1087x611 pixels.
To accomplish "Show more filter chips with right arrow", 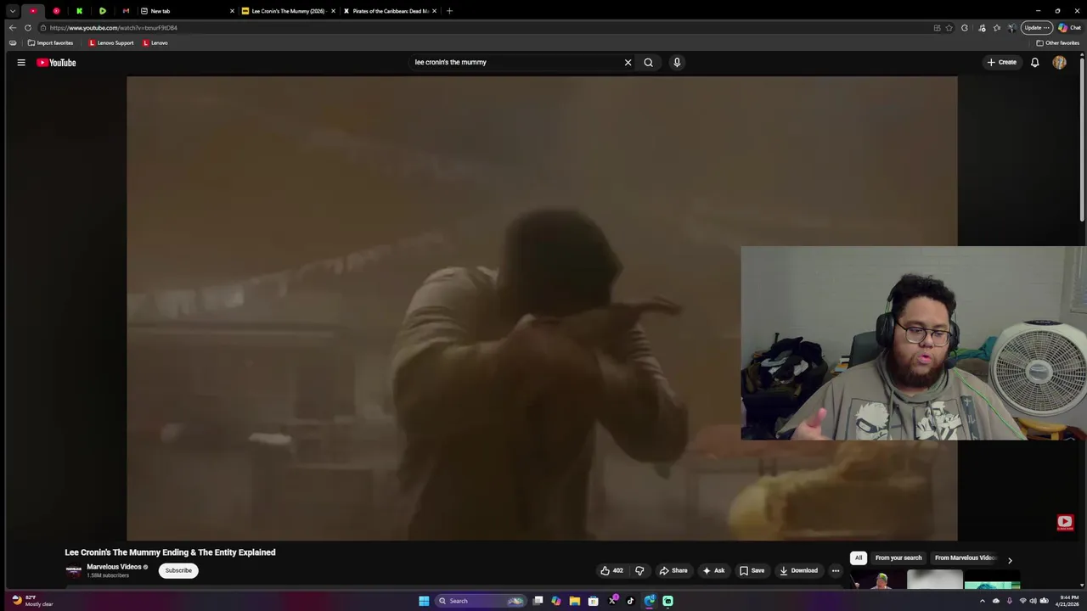I will click(1010, 560).
